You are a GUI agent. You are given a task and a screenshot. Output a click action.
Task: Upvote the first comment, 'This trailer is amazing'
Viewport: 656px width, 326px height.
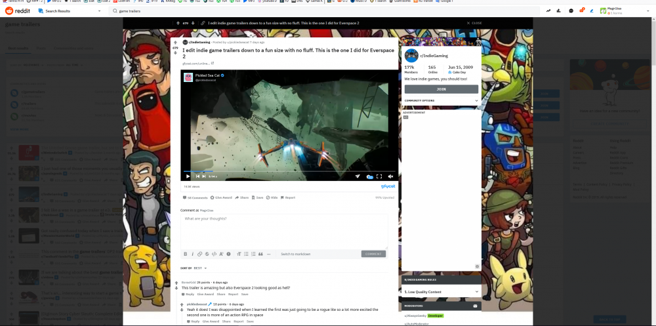coord(176,283)
